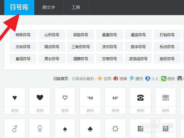Copy the right-pointing hand via 复制
Image resolution: width=184 pixels, height=138 pixels.
115,110
